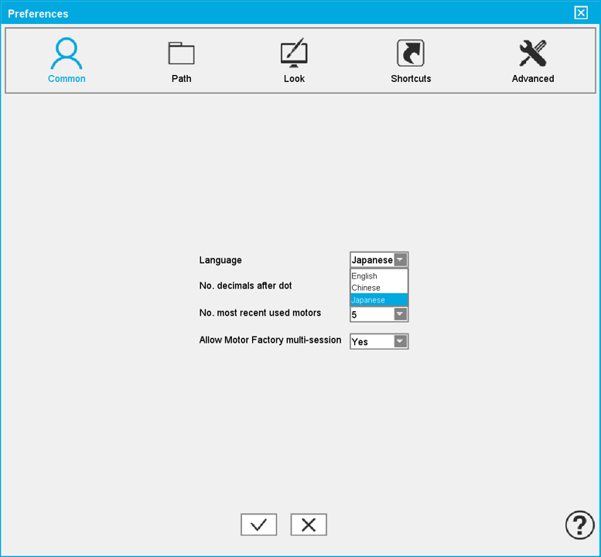Go to the Advanced tab label
The height and width of the screenshot is (557, 601).
(x=533, y=79)
